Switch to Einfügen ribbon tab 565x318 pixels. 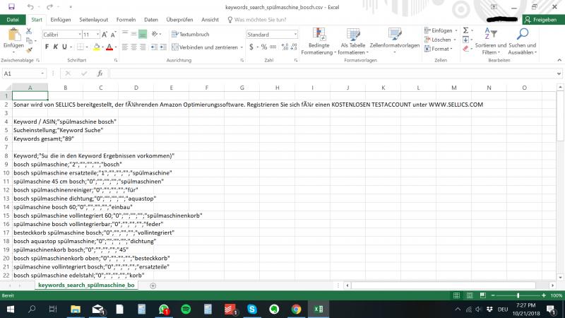click(x=61, y=20)
